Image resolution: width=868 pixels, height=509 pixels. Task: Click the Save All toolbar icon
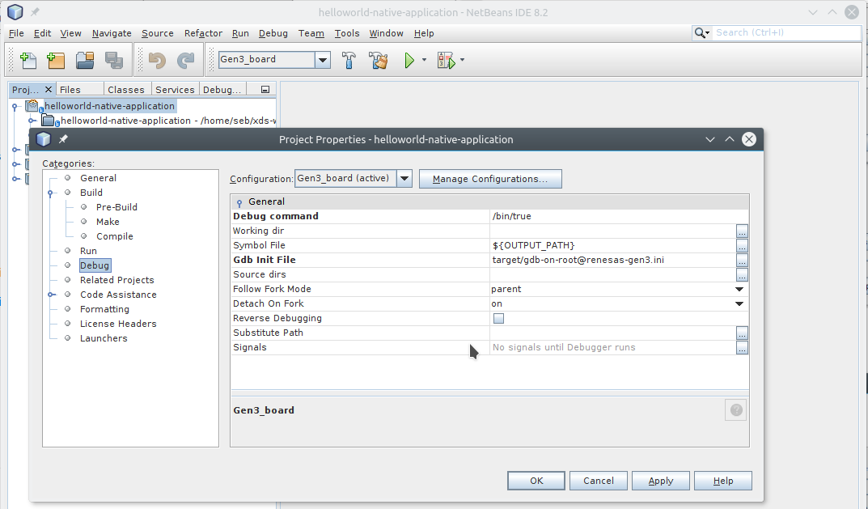(x=114, y=60)
